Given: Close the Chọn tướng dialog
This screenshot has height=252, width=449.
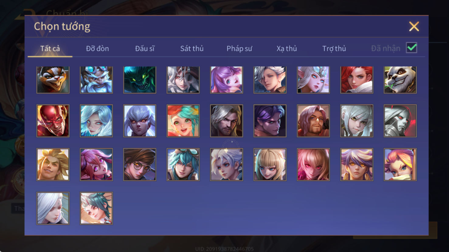Looking at the screenshot, I should 414,26.
